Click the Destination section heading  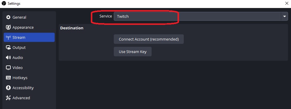tap(72, 28)
